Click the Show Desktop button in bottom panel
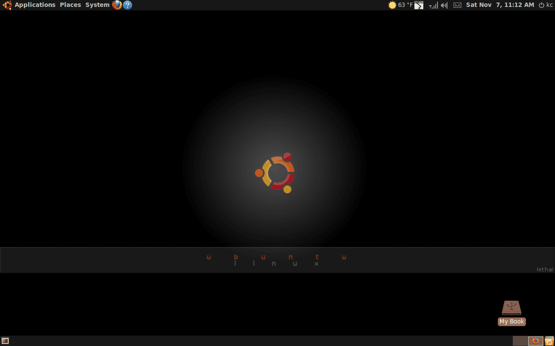 (x=5, y=341)
